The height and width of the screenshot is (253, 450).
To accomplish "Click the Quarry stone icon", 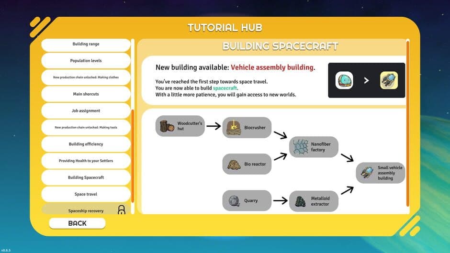I will [x=234, y=201].
